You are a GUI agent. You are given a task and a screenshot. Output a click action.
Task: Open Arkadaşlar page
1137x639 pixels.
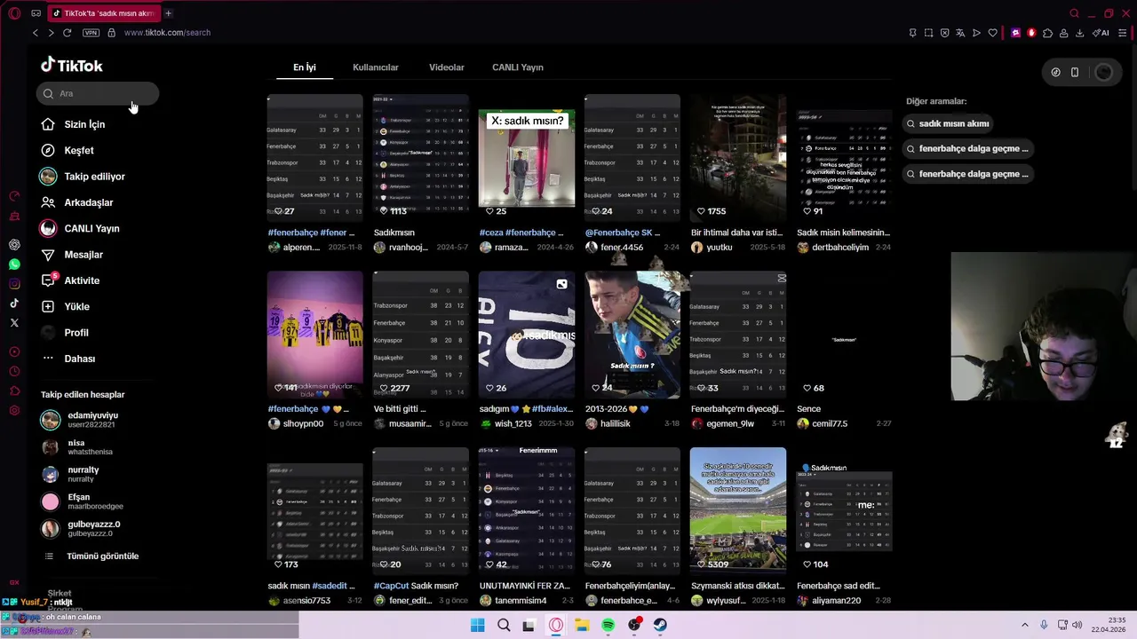click(x=77, y=202)
